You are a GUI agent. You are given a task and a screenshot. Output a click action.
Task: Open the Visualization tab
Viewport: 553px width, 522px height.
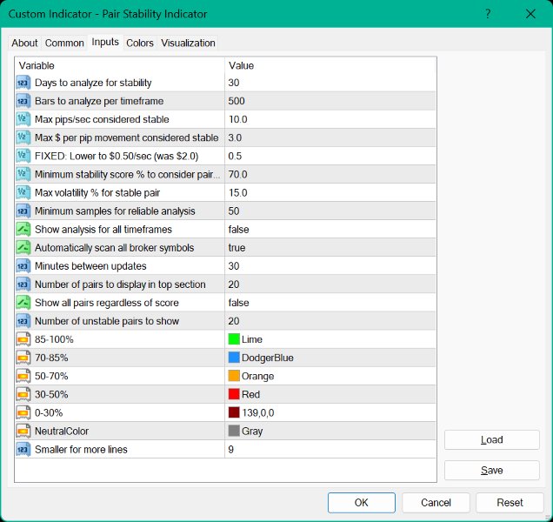click(x=188, y=43)
